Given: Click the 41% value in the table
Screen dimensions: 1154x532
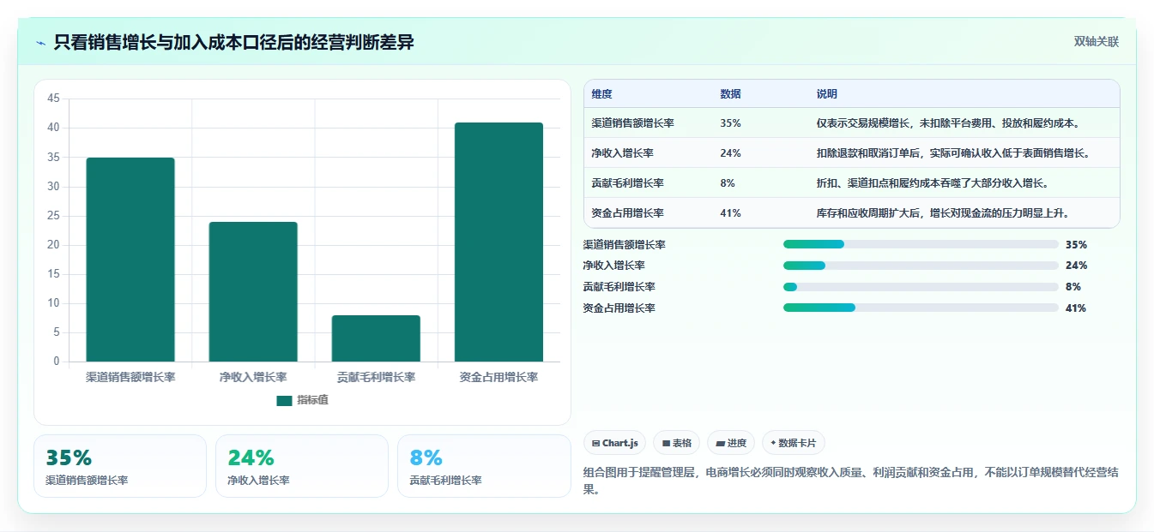Looking at the screenshot, I should (x=731, y=213).
